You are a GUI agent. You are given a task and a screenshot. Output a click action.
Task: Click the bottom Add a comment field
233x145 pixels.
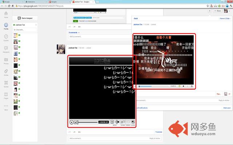coord(115,138)
